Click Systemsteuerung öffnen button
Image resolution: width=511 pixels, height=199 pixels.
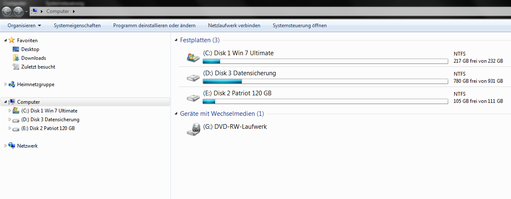pos(300,26)
